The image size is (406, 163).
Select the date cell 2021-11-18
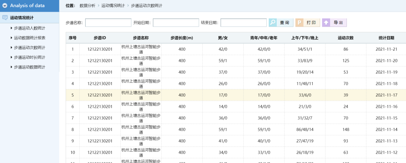tap(386, 84)
